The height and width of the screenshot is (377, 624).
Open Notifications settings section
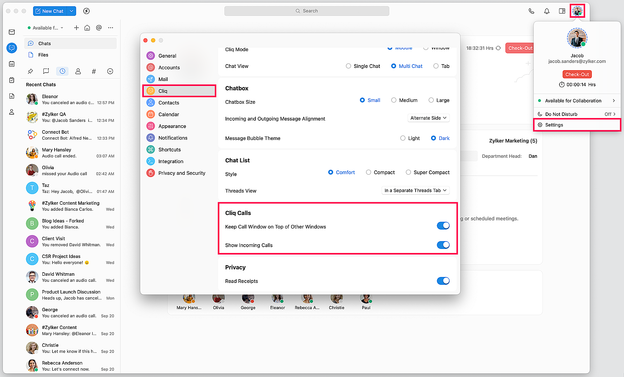point(173,138)
